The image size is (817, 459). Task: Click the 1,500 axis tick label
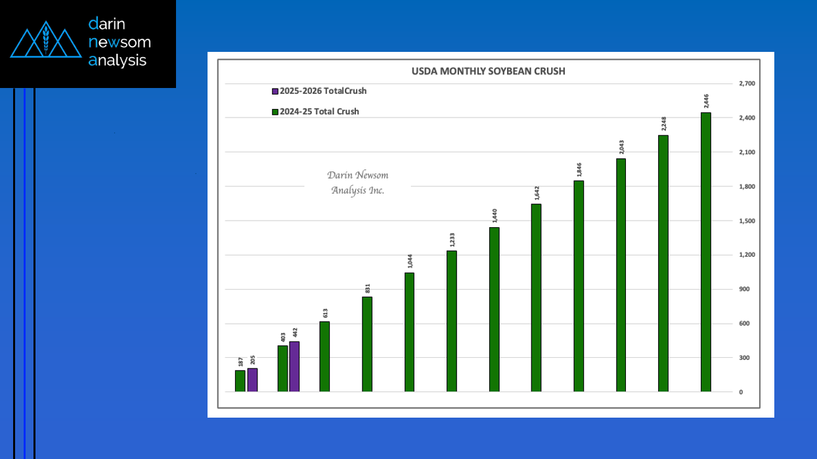[x=747, y=221]
